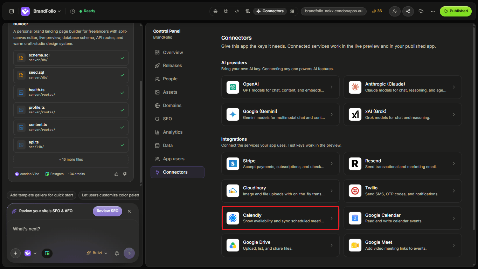
Task: Select Connectors in Control Panel sidebar
Action: tap(178, 172)
